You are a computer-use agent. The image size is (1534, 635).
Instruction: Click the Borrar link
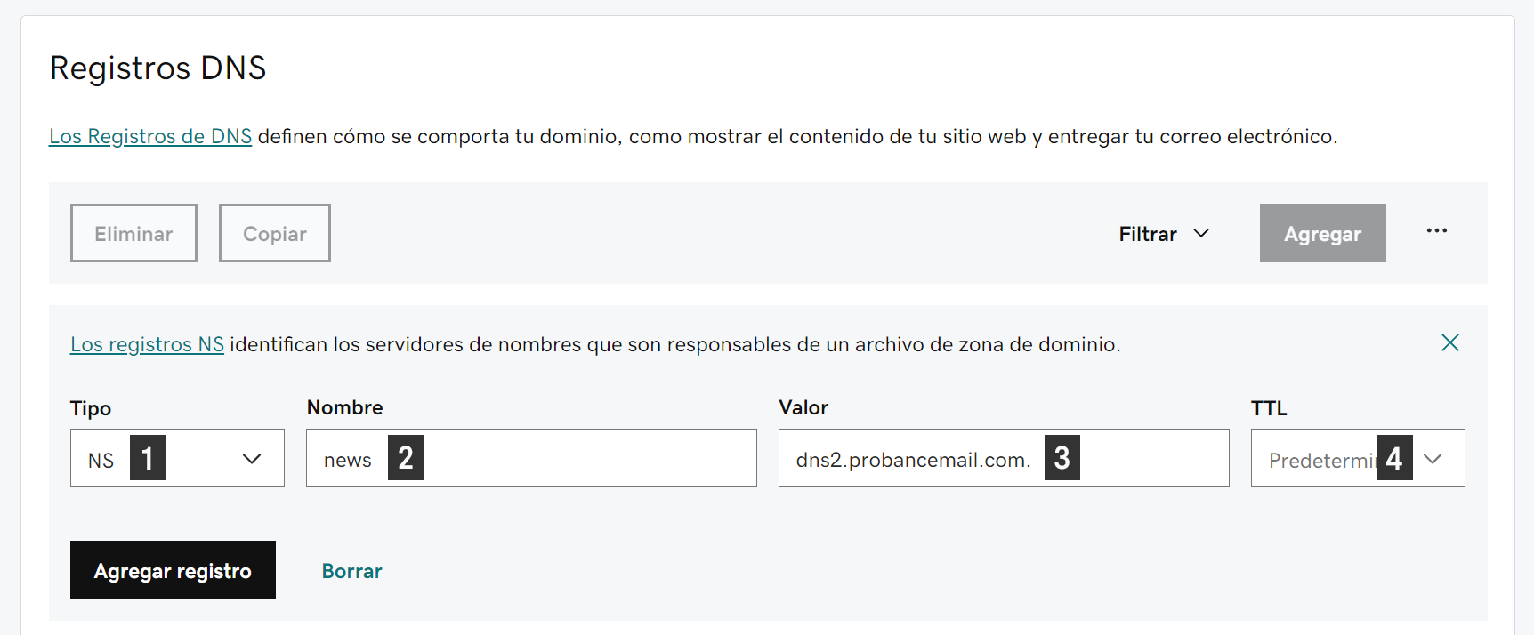coord(352,571)
